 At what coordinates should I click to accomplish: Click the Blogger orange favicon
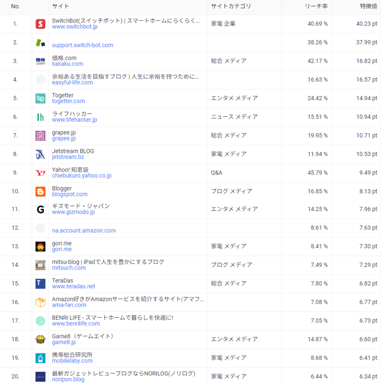pos(40,192)
